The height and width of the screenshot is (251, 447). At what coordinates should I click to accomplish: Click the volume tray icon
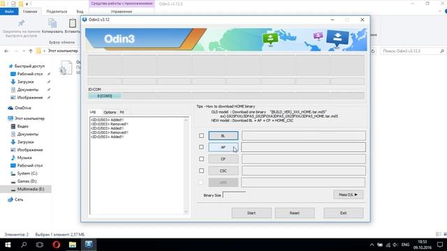point(395,245)
